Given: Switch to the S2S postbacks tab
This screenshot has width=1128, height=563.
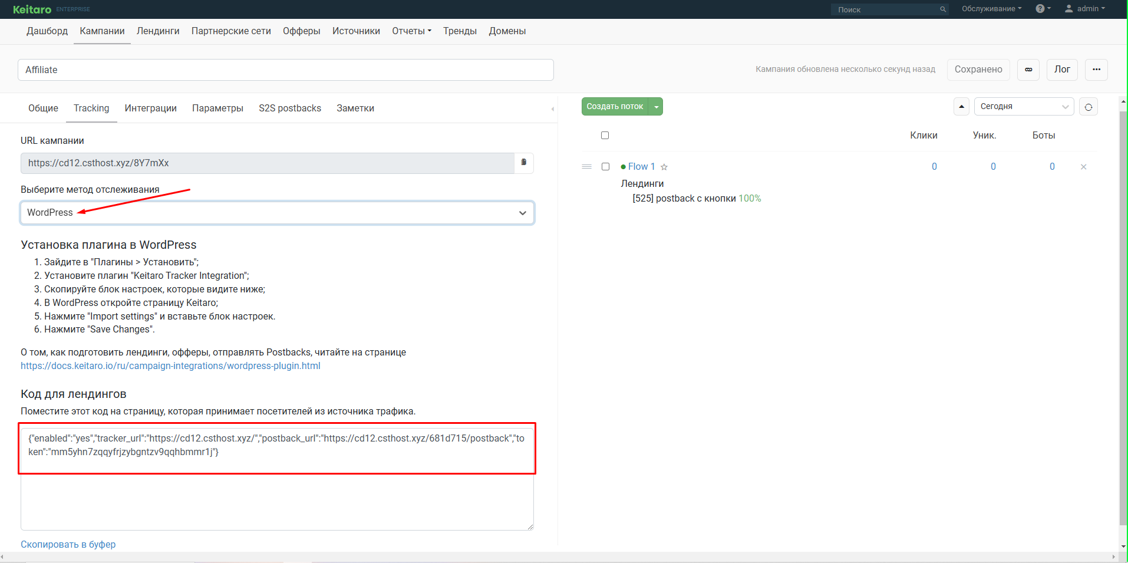Looking at the screenshot, I should pos(290,108).
